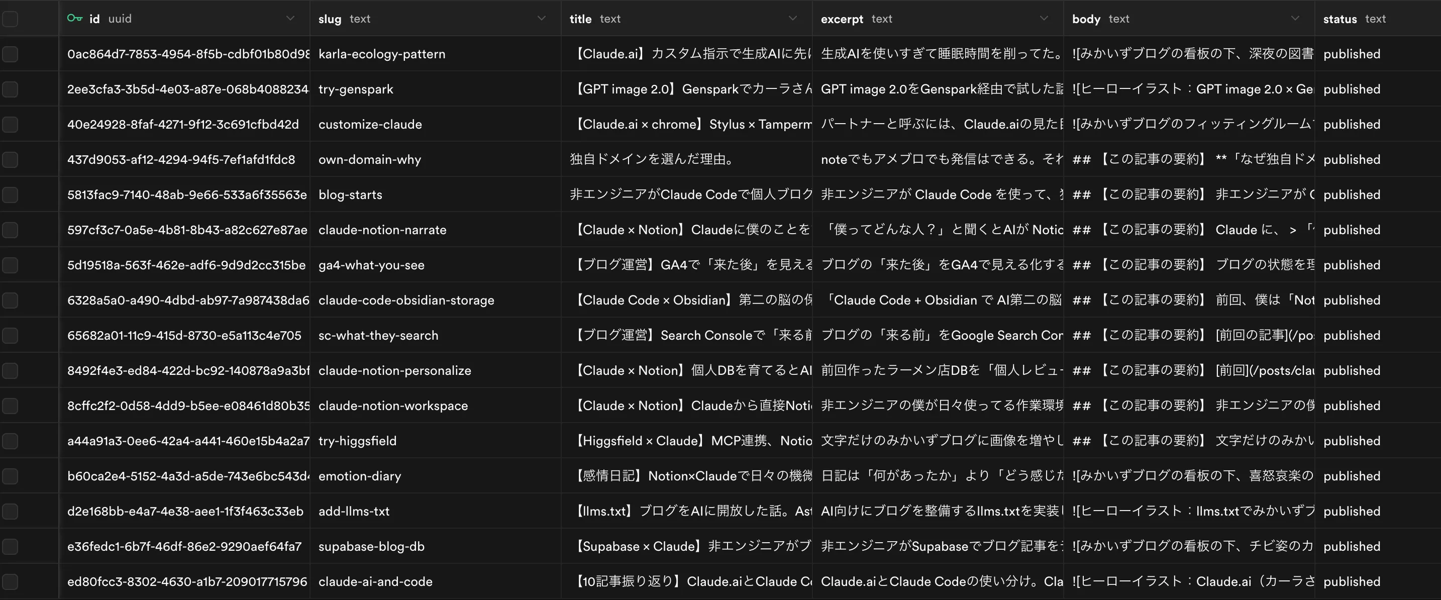
Task: Open the id column dropdown menu
Action: [290, 19]
